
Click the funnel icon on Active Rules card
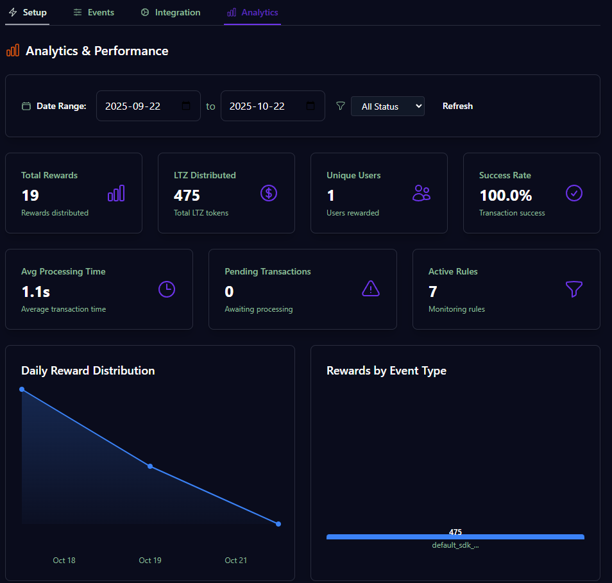tap(574, 289)
